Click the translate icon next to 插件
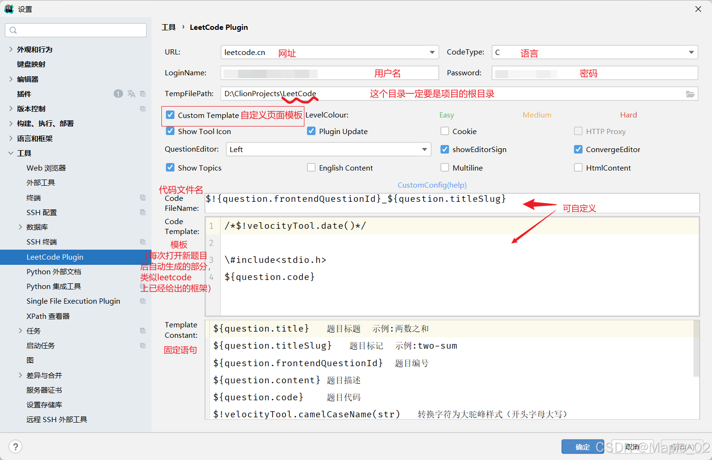The image size is (712, 460). click(x=131, y=94)
